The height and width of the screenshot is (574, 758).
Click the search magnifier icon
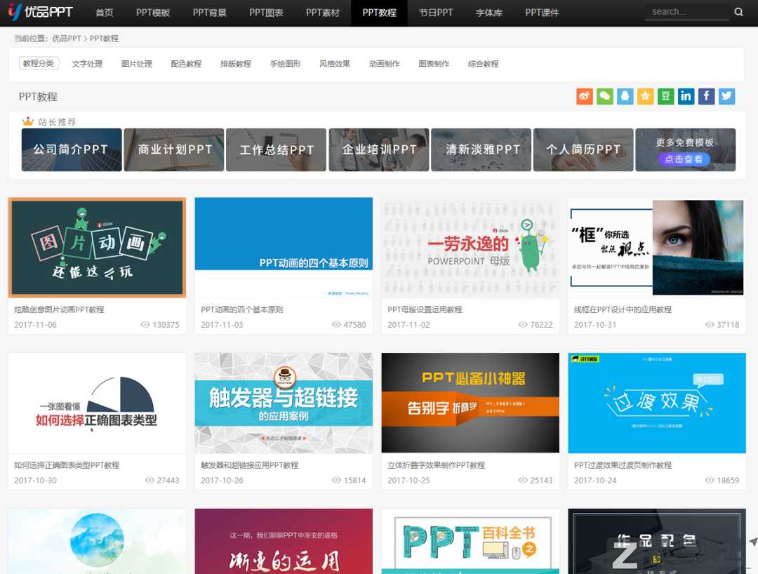point(739,11)
